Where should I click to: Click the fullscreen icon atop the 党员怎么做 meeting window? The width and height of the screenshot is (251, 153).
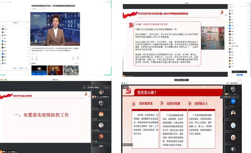coord(241,83)
